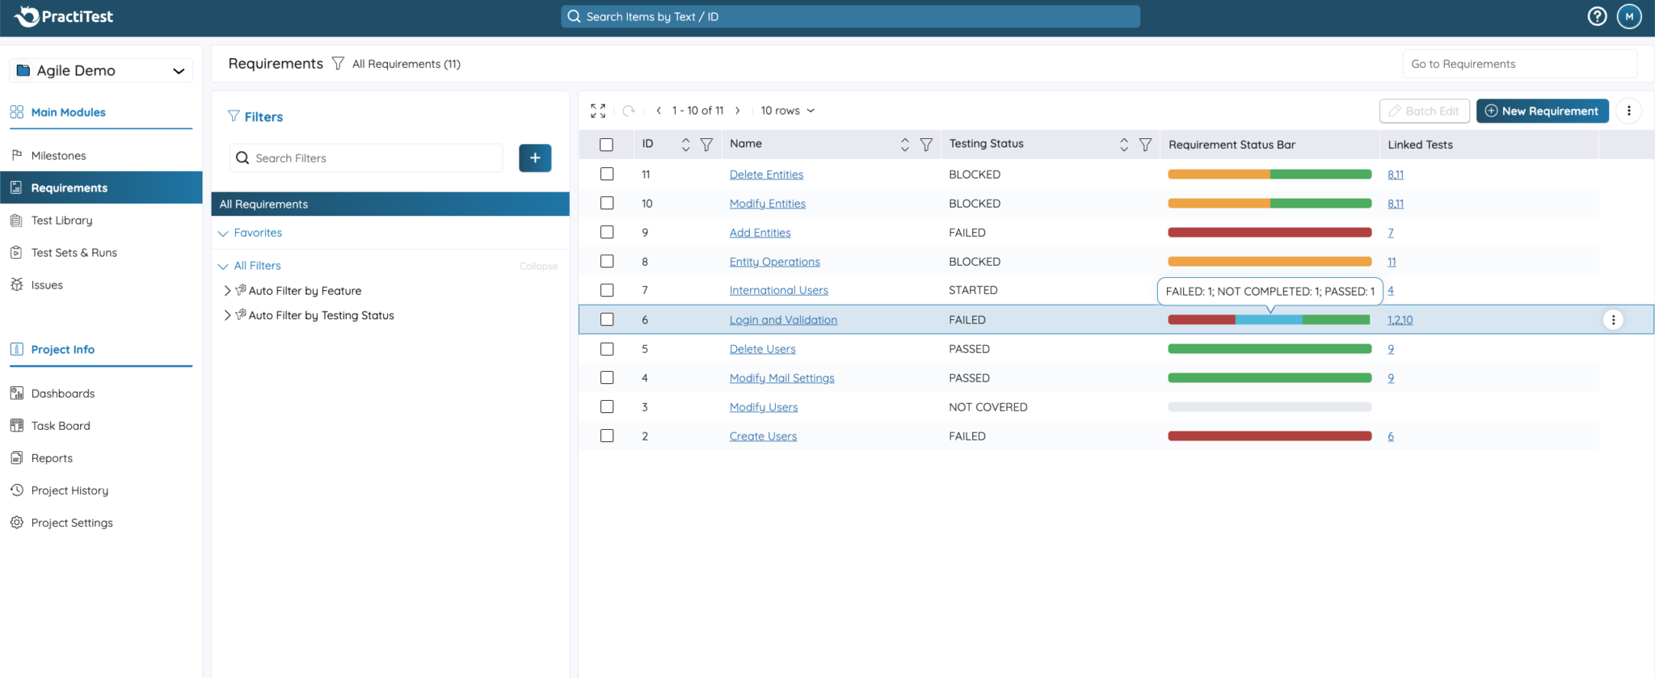Filter the ID column

point(706,145)
